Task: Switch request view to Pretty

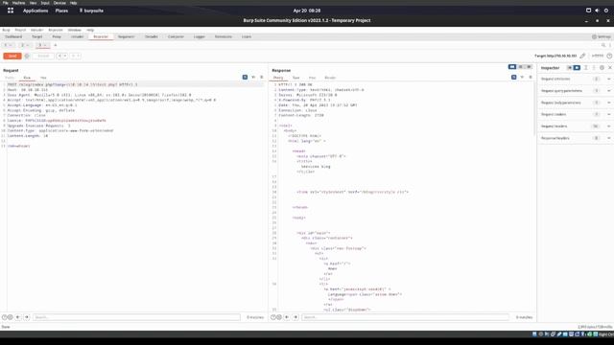Action: (10, 78)
